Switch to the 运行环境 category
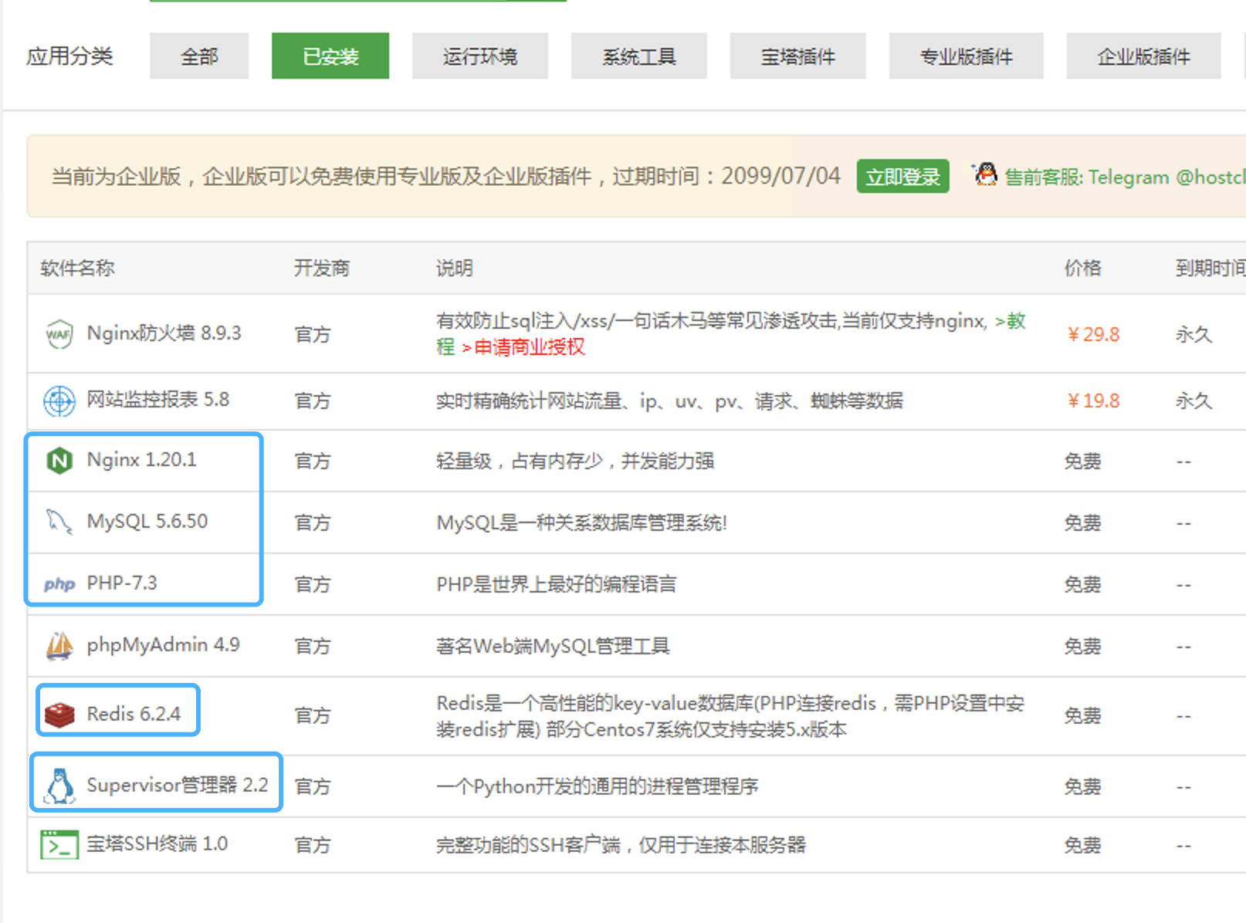Screen dimensions: 1246x923 tap(480, 56)
